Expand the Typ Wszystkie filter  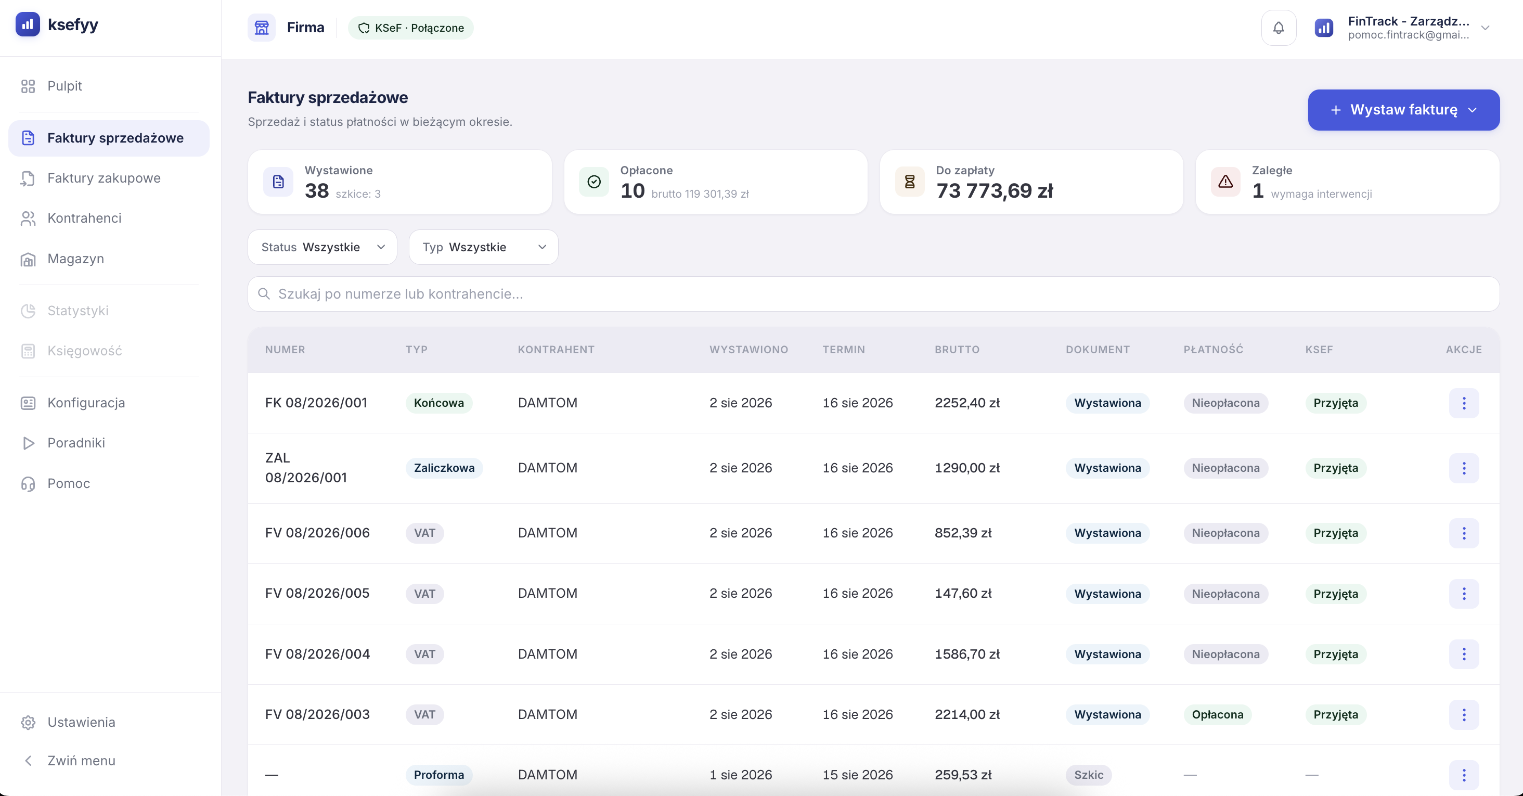pos(484,247)
